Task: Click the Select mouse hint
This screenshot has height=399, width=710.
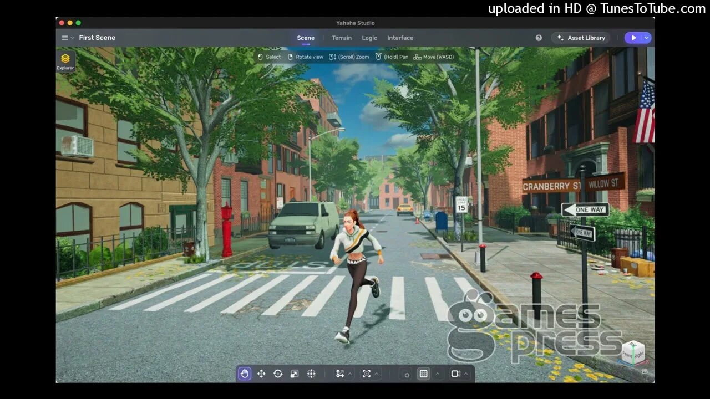Action: (269, 57)
